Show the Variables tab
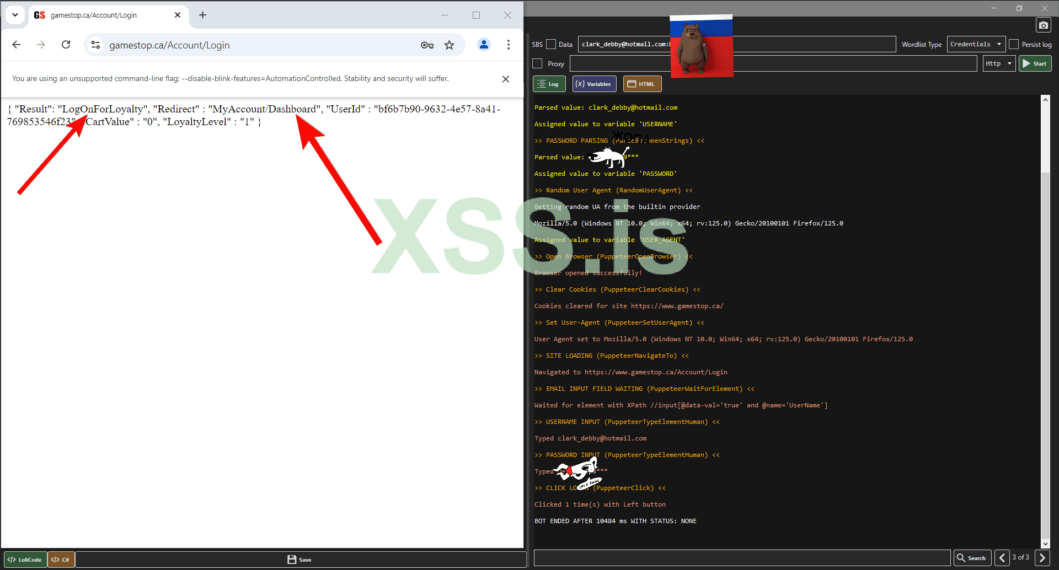The height and width of the screenshot is (570, 1059). point(594,84)
